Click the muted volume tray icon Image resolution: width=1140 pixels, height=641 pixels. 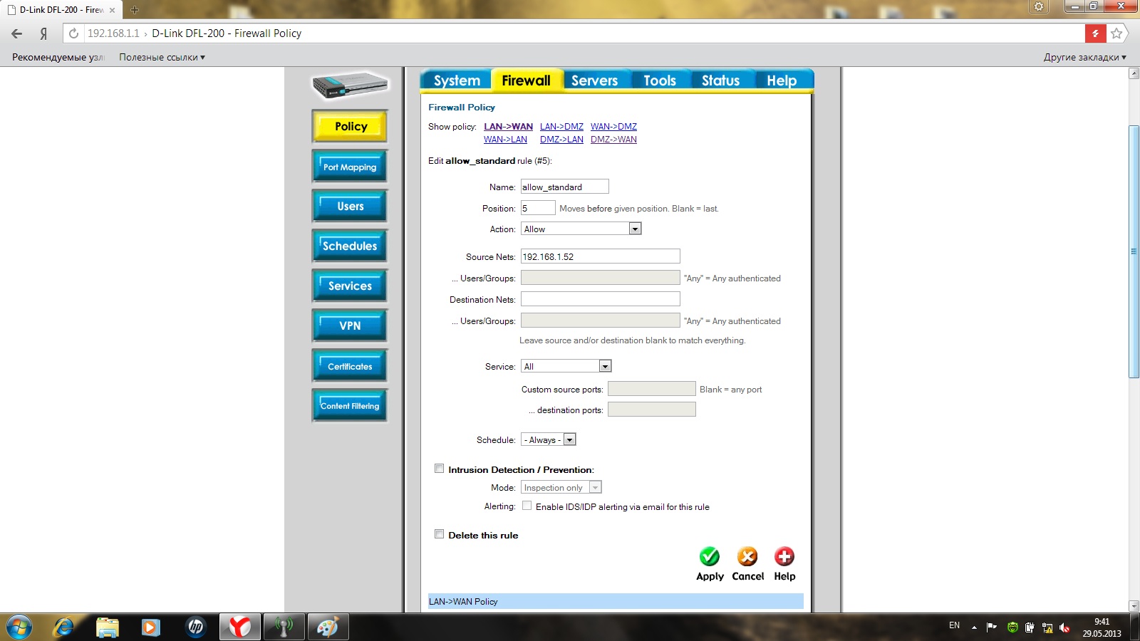click(x=1065, y=627)
